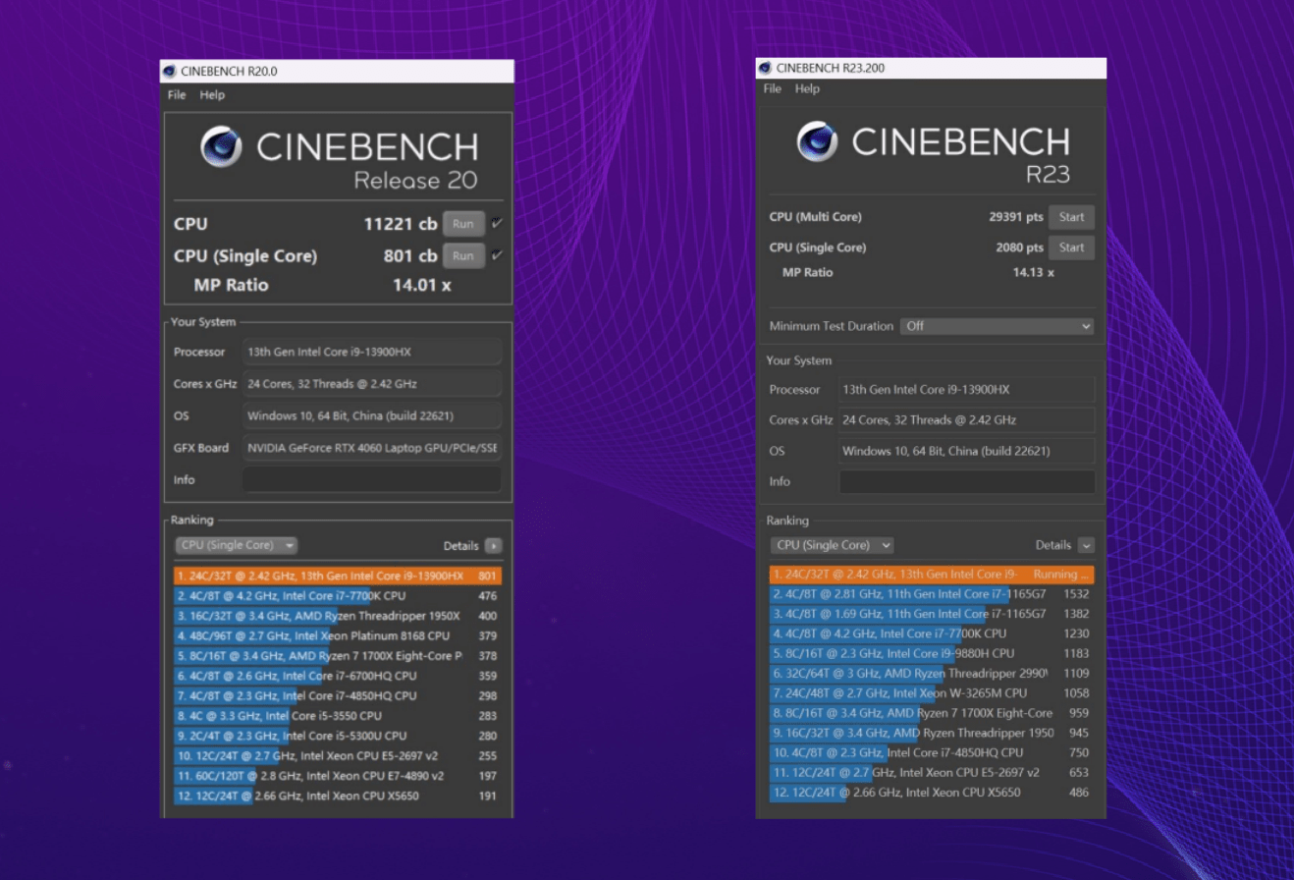Run the CPU test in R20
This screenshot has width=1294, height=880.
click(463, 224)
